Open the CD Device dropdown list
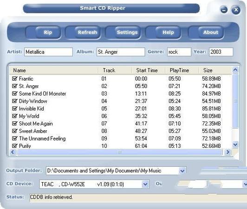Screen dimensions: 247x209 click(145, 184)
